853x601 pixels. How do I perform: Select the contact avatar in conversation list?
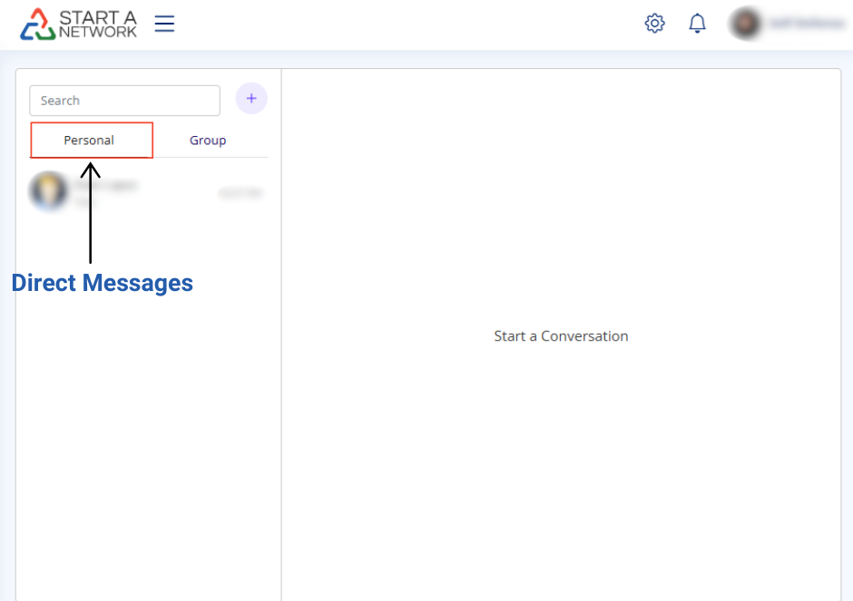(48, 191)
